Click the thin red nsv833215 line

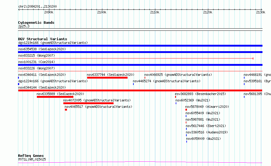(x=136, y=58)
